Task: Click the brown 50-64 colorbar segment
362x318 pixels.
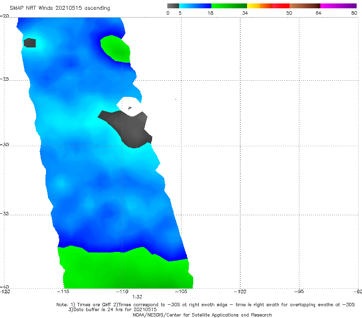Action: 305,6
